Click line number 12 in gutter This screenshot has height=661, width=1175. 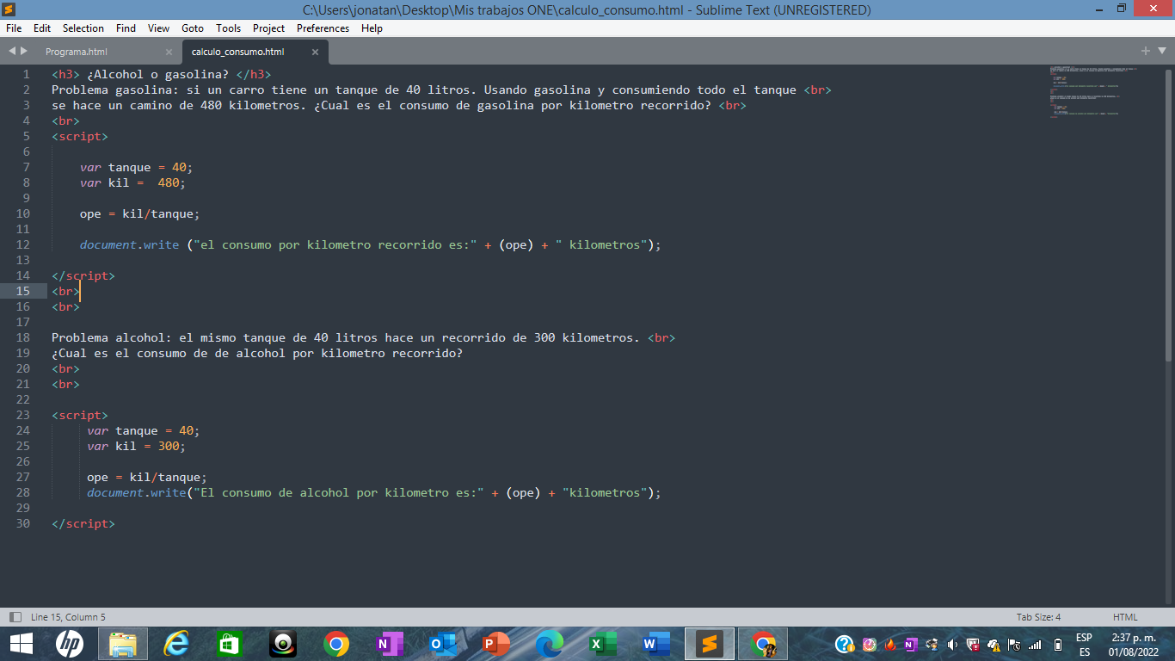(x=22, y=244)
